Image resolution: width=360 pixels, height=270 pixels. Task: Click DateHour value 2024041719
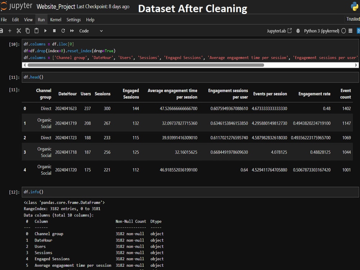pos(66,123)
